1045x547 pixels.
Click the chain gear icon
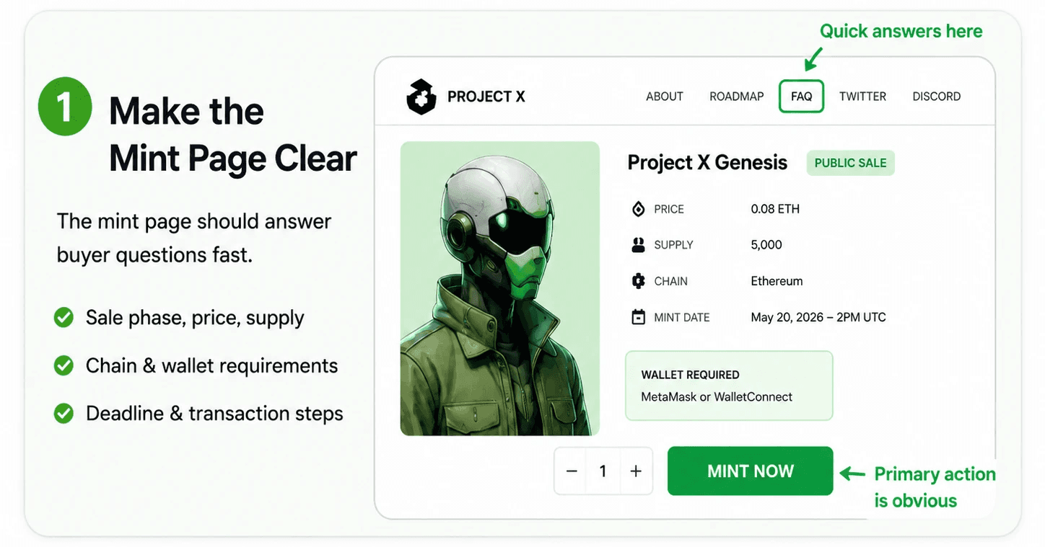point(638,281)
